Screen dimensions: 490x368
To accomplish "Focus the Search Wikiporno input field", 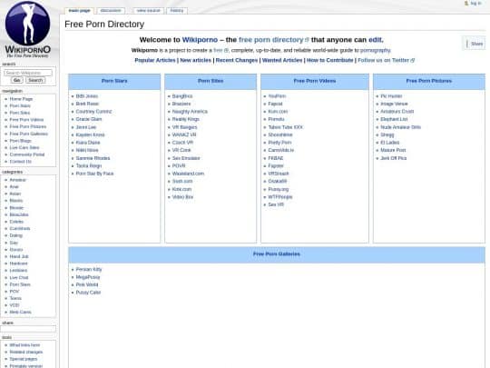I will (28, 73).
